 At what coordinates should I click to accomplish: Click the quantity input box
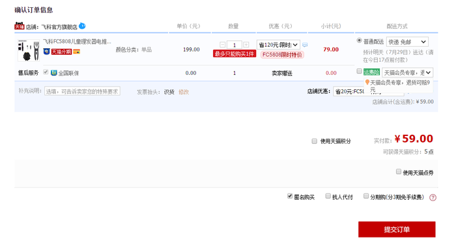[x=234, y=45]
